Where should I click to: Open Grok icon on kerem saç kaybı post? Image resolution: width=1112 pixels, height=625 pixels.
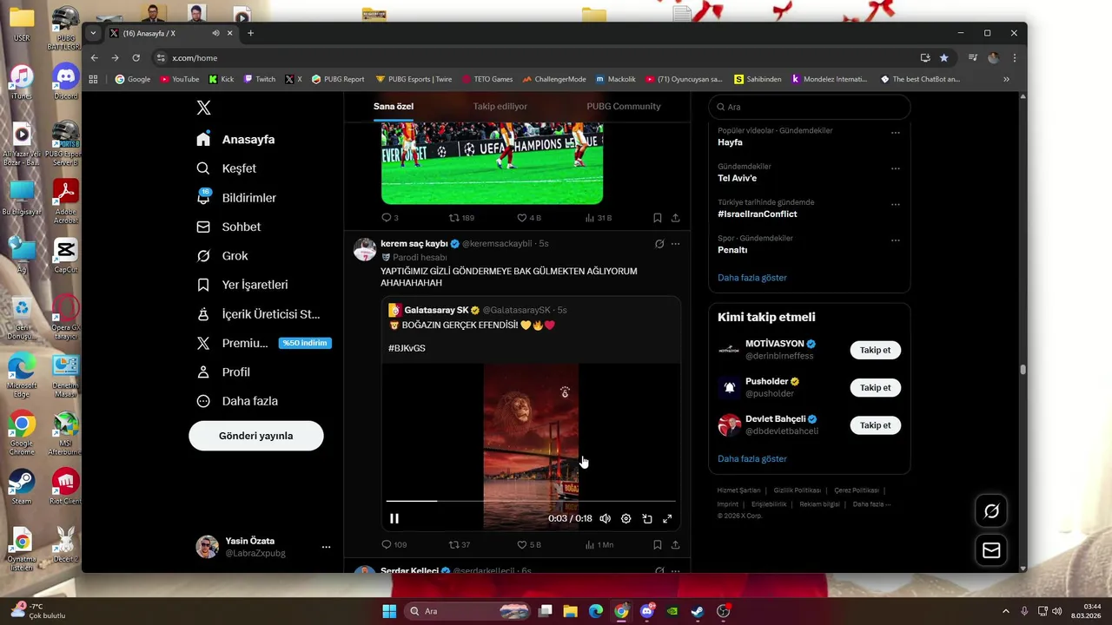tap(659, 244)
